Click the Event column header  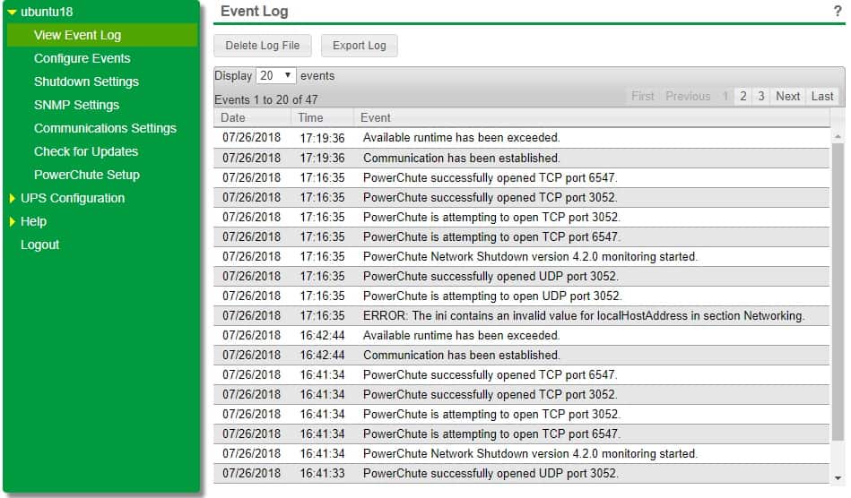(x=592, y=117)
